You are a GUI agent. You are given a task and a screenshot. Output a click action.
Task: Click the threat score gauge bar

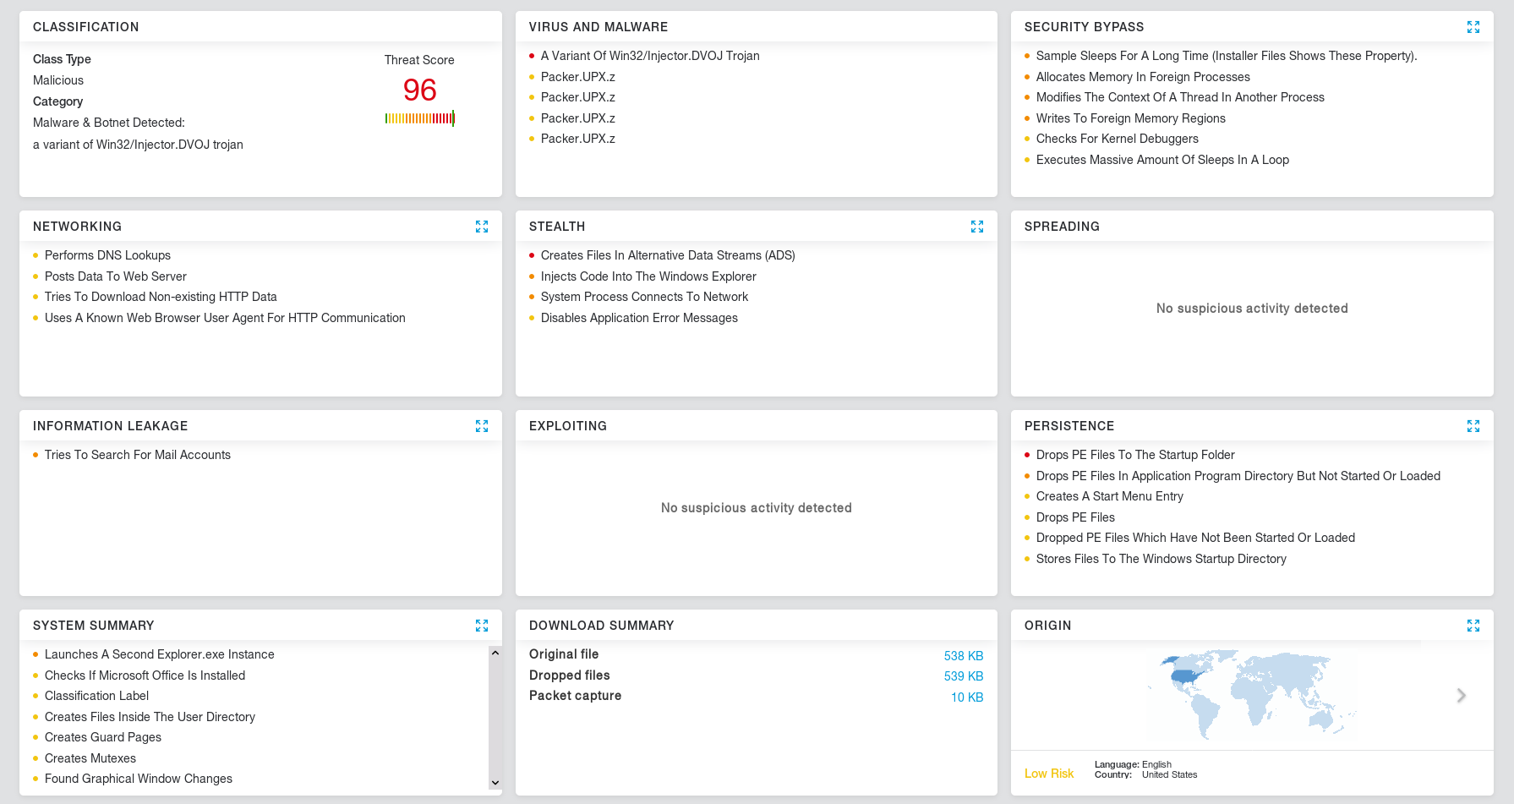[420, 118]
